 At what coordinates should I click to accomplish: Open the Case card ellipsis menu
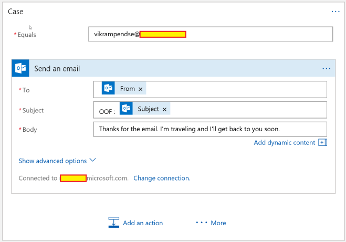click(x=335, y=11)
